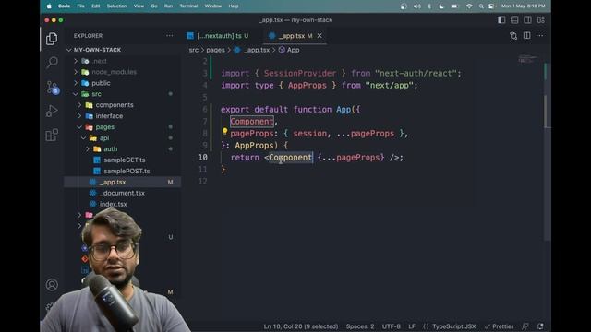
Task: Open _document.tsx file
Action: 122,193
